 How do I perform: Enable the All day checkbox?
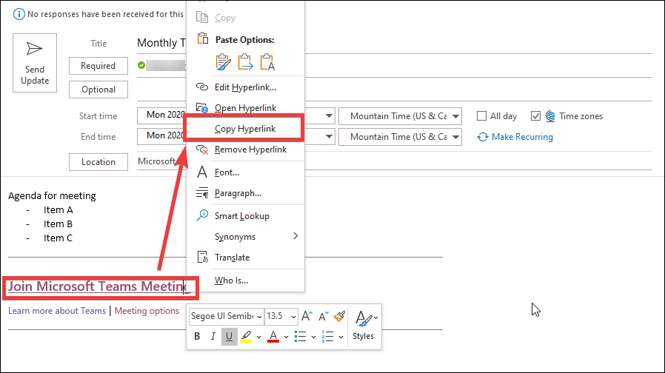tap(481, 116)
